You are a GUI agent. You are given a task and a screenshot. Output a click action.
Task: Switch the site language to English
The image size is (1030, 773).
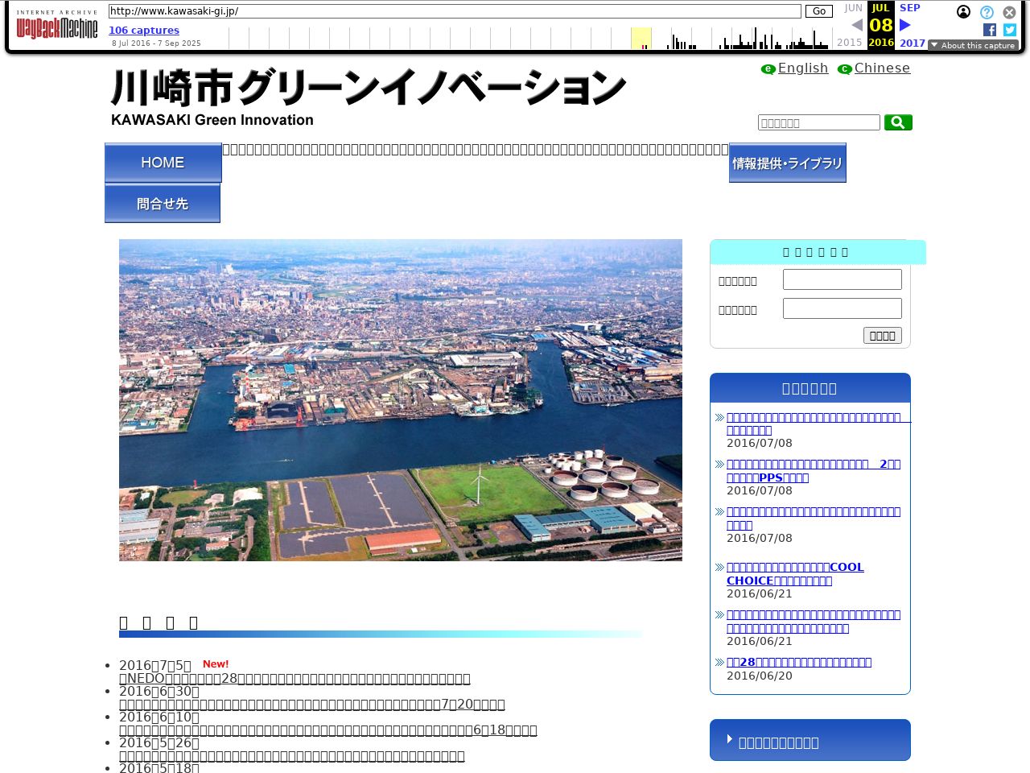tap(802, 68)
